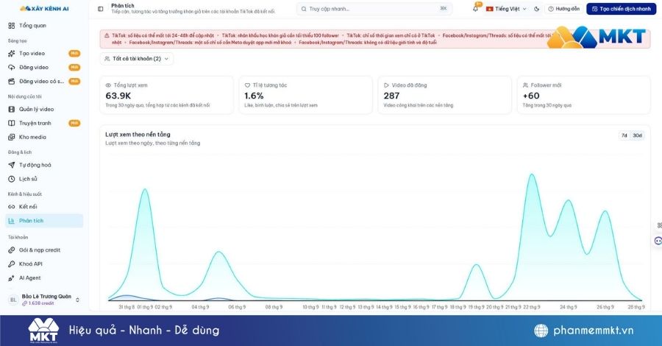662x346 pixels.
Task: Click the warning triangle icon in red banner
Action: (107, 36)
